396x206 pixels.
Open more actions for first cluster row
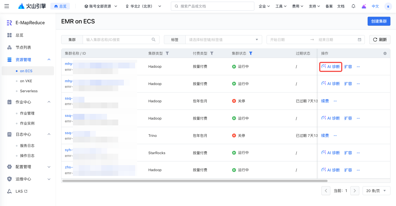pyautogui.click(x=358, y=67)
